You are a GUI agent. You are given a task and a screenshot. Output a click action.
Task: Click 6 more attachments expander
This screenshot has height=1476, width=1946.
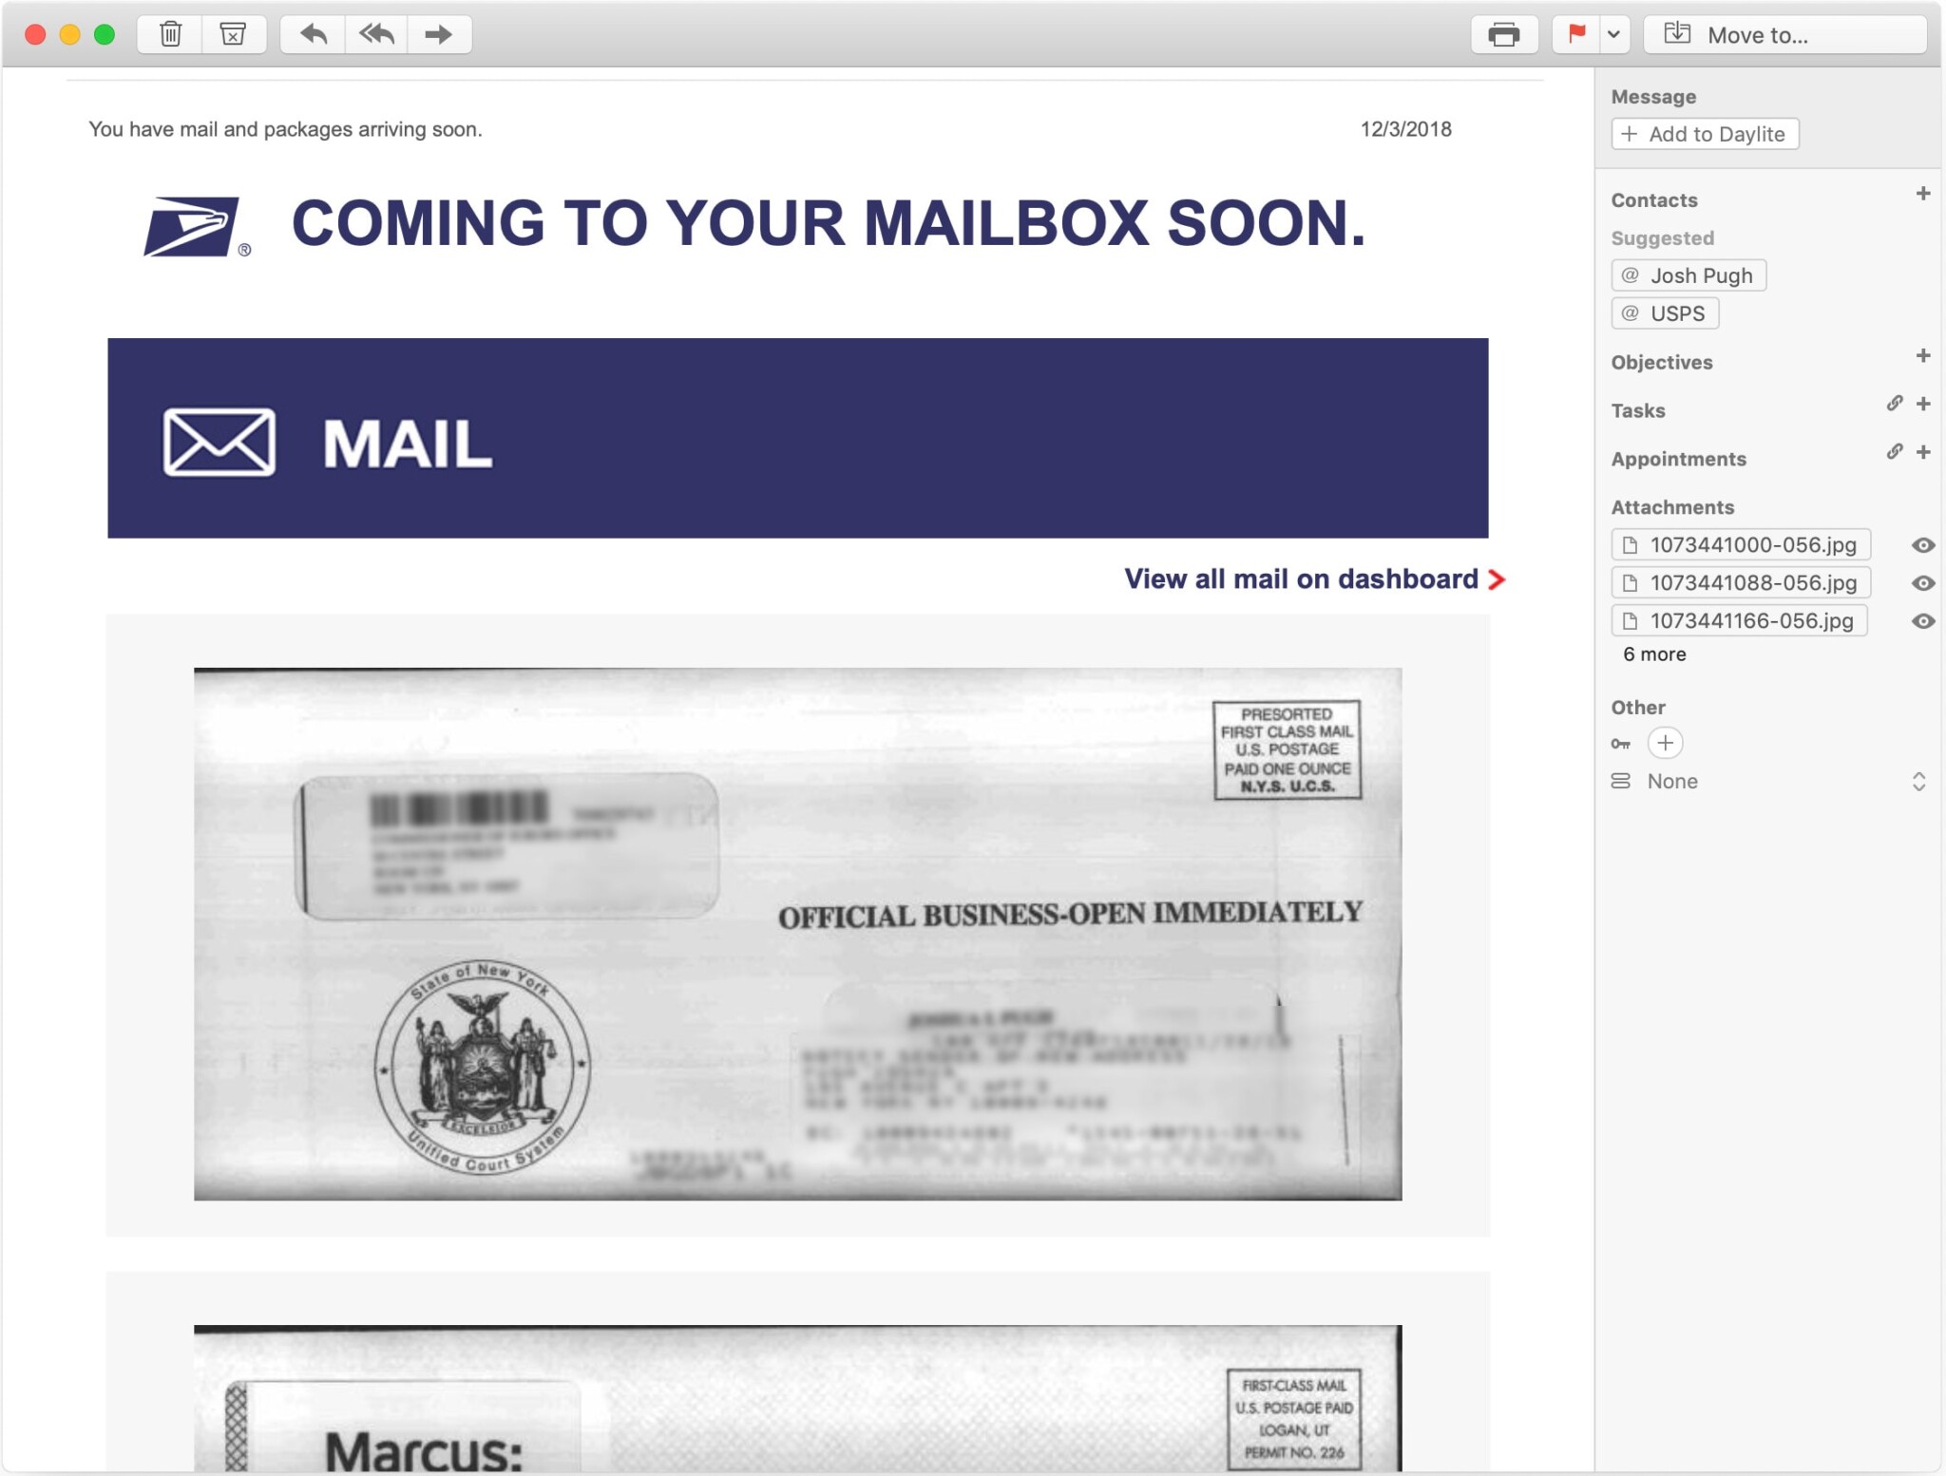coord(1653,653)
